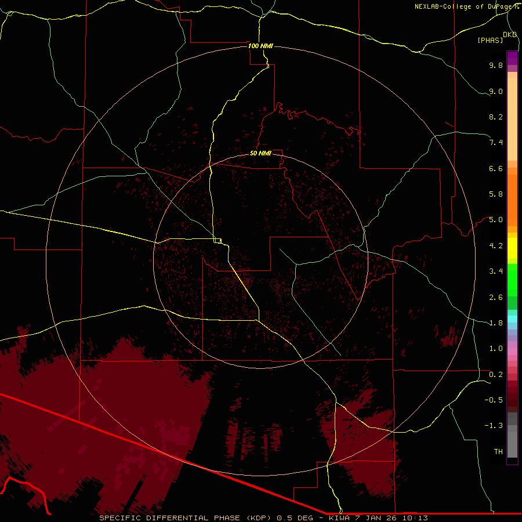Click the pink band of the color scale

[512, 351]
